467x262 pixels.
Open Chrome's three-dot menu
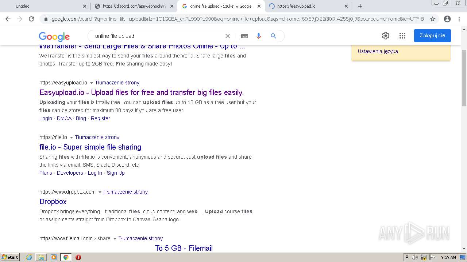459,19
